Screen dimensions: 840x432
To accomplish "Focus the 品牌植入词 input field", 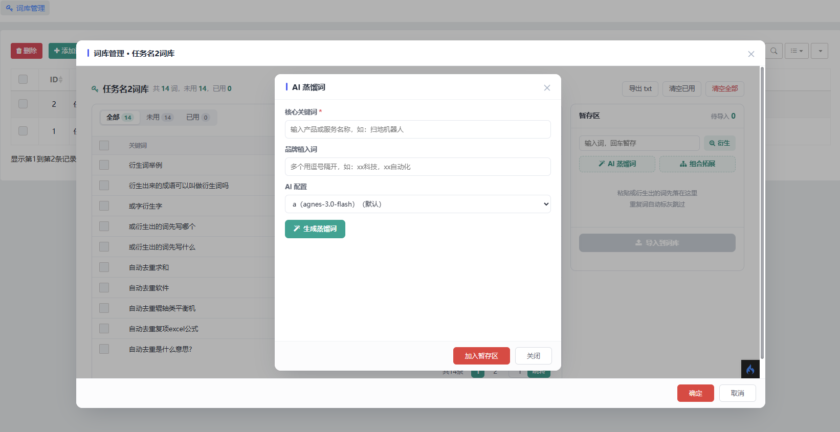I will pos(418,167).
